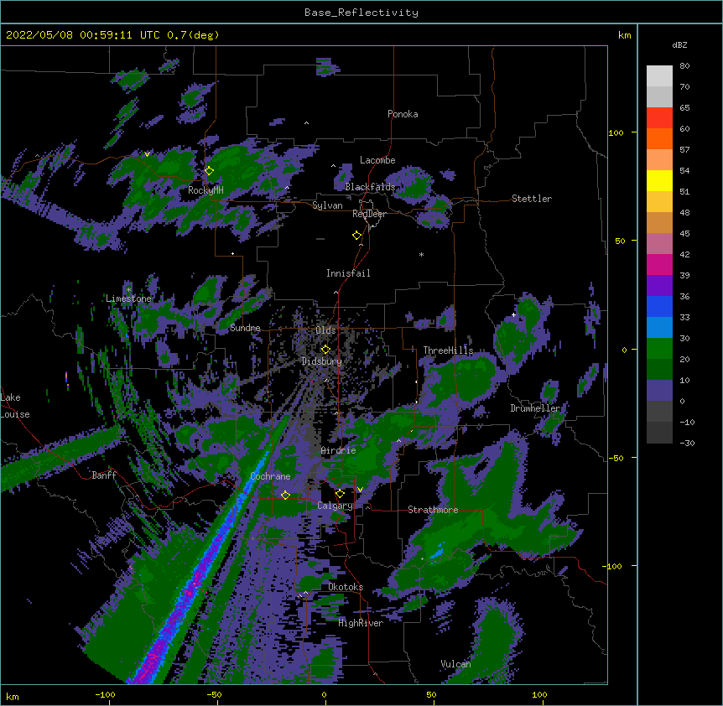The image size is (723, 706).
Task: Click the Sylvan label on the map
Action: (327, 205)
